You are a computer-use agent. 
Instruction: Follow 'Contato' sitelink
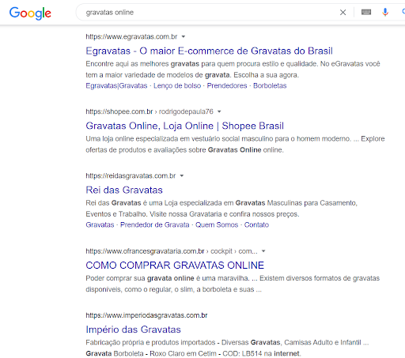tap(256, 224)
